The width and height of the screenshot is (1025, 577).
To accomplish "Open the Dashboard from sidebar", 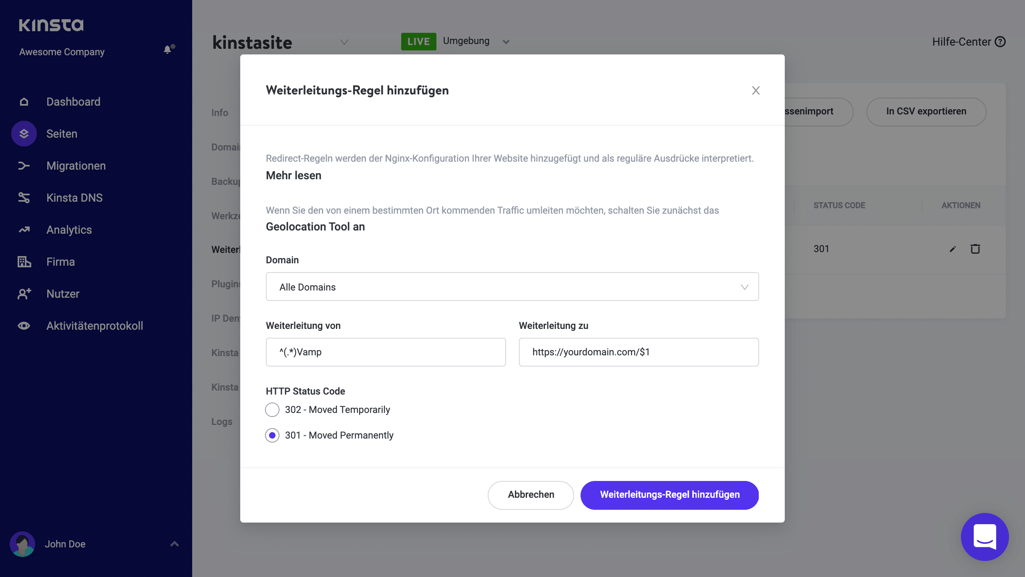I will (73, 102).
